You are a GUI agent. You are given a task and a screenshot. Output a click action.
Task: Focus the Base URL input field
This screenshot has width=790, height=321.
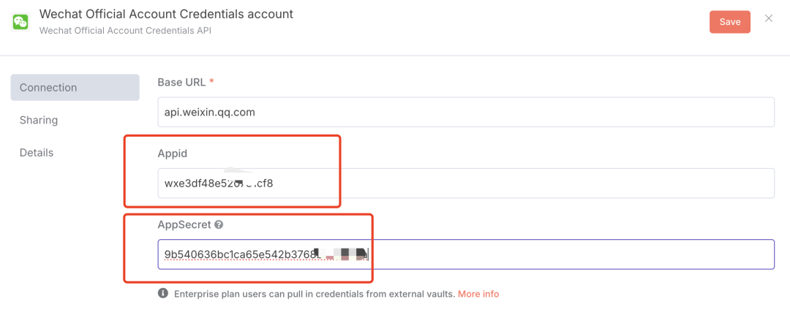(465, 113)
